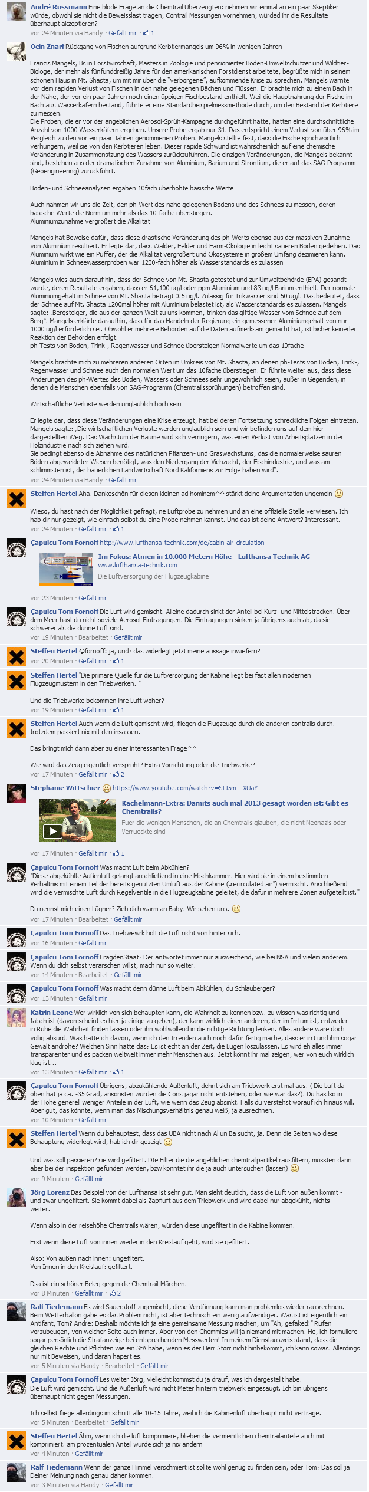This screenshot has height=1492, width=369.
Task: Show edit history 'Bearbeitet' on Ralf Tiedemann's comment
Action: [120, 1366]
